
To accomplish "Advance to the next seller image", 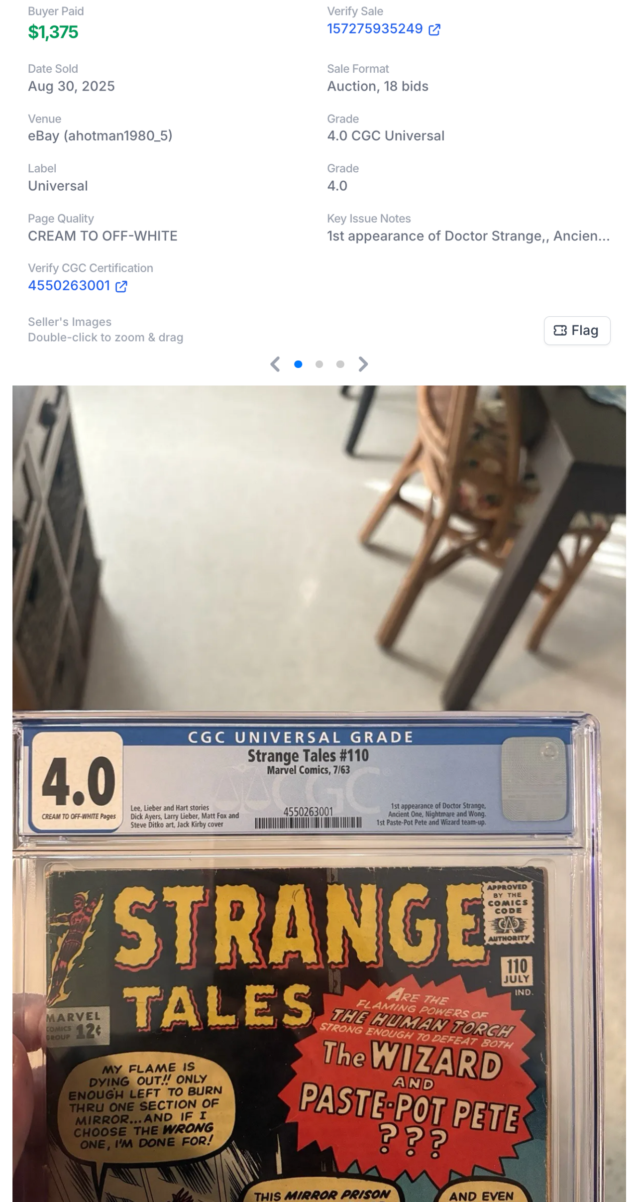I will click(363, 364).
